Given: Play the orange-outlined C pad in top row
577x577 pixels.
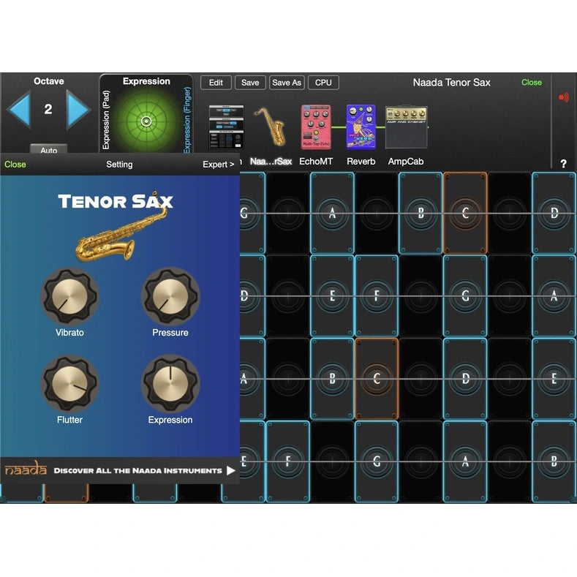Looking at the screenshot, I should [x=465, y=213].
